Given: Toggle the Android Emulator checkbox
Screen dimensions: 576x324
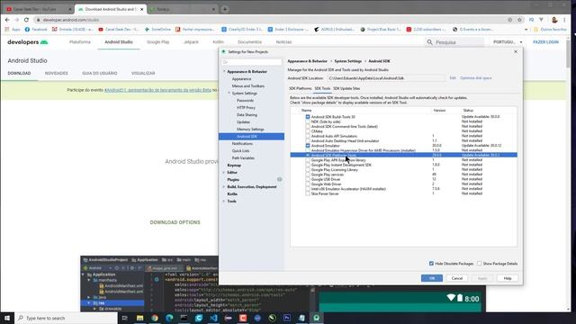Looking at the screenshot, I should 308,146.
